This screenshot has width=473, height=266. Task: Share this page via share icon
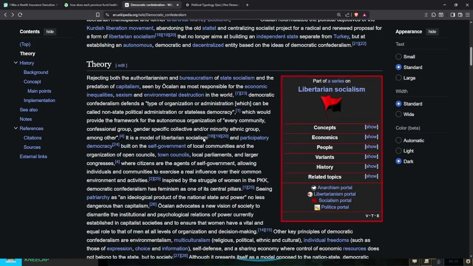(347, 15)
